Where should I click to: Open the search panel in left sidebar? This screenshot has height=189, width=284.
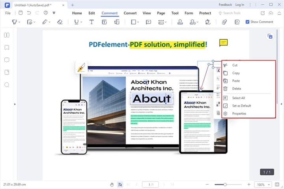click(7, 85)
